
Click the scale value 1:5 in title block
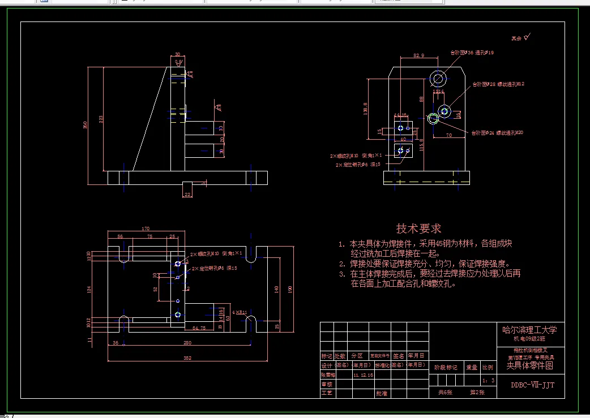[488, 381]
